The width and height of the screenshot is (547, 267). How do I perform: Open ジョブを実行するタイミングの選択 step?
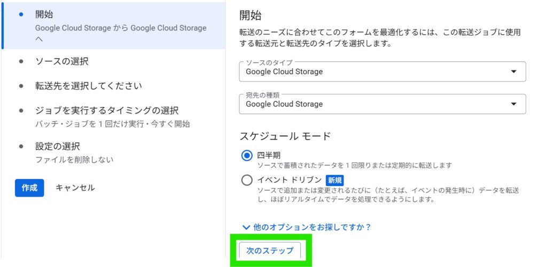[106, 111]
